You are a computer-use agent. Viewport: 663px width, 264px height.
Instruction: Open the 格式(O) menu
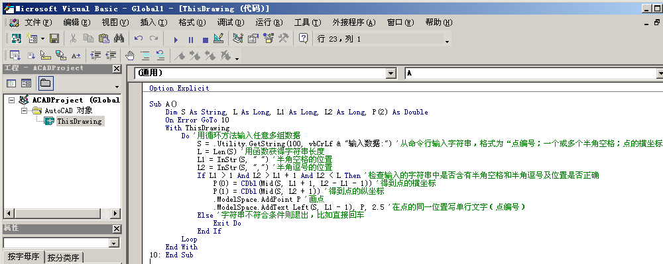pos(192,22)
